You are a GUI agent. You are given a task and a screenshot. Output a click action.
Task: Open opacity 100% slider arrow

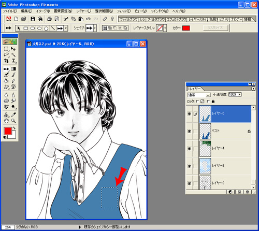240,94
